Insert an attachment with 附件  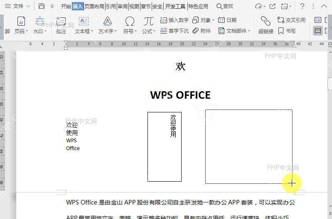[202, 31]
